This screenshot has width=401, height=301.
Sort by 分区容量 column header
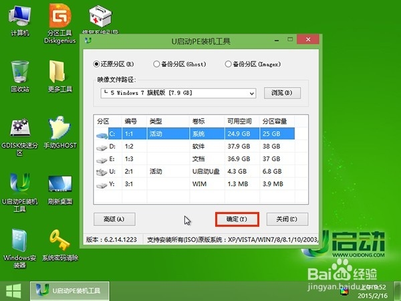point(275,121)
